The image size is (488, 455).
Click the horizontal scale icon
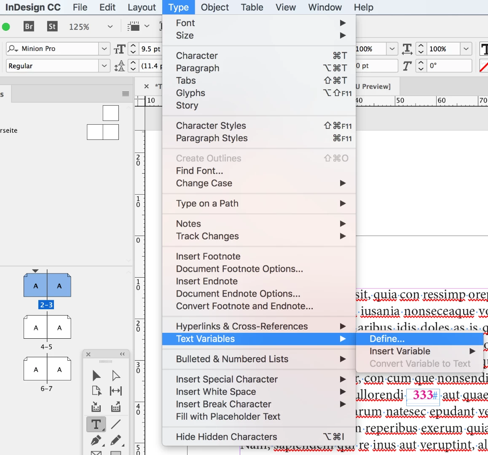tap(407, 49)
